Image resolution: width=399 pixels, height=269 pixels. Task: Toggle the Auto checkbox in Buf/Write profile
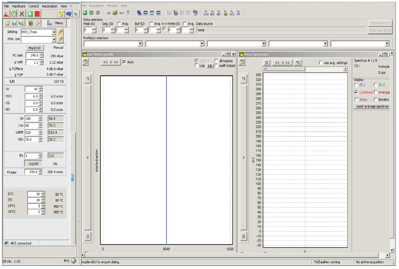(124, 62)
